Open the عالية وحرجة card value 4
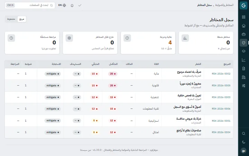This screenshot has height=156, width=249. [170, 43]
